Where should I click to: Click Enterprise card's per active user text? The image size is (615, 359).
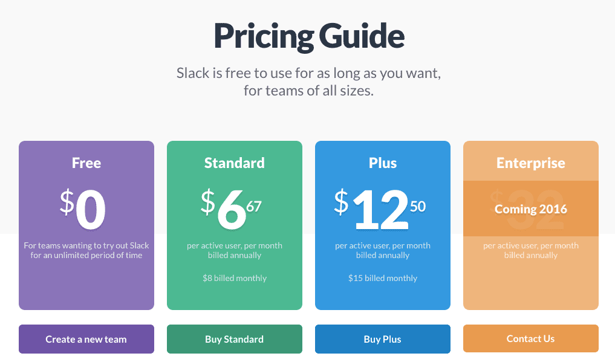click(530, 245)
